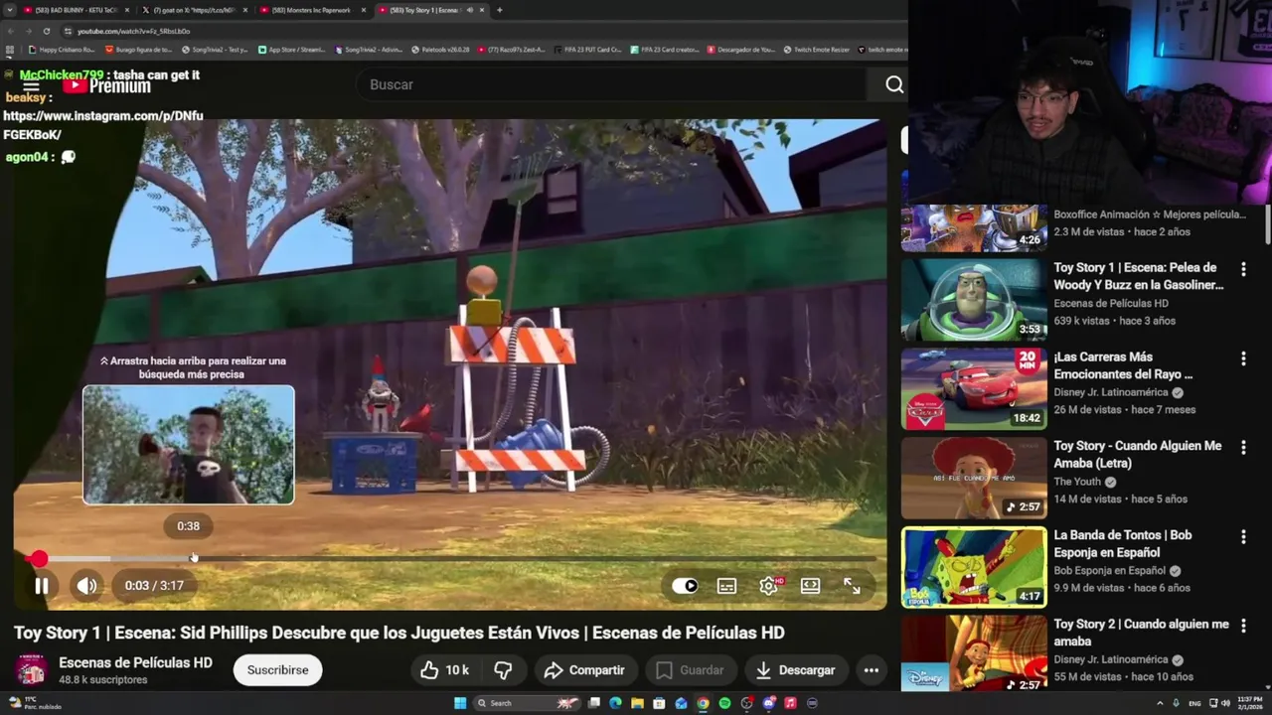
Task: Open Microsoft Edge from the taskbar
Action: click(615, 703)
